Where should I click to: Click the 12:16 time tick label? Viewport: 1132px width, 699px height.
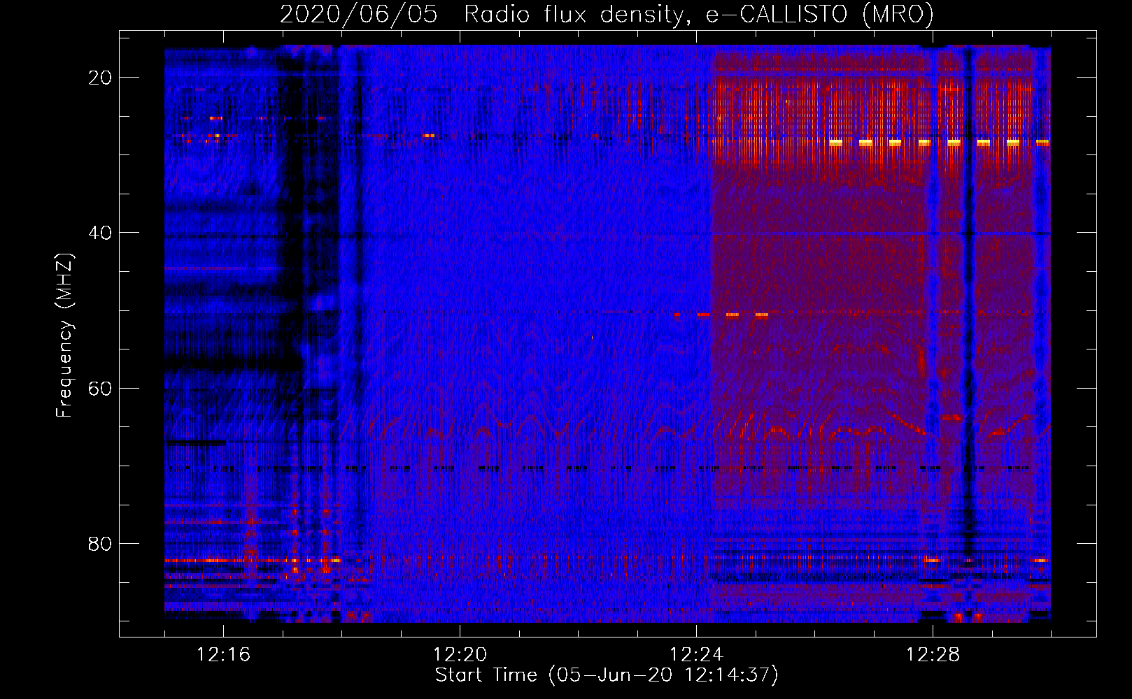tap(224, 655)
